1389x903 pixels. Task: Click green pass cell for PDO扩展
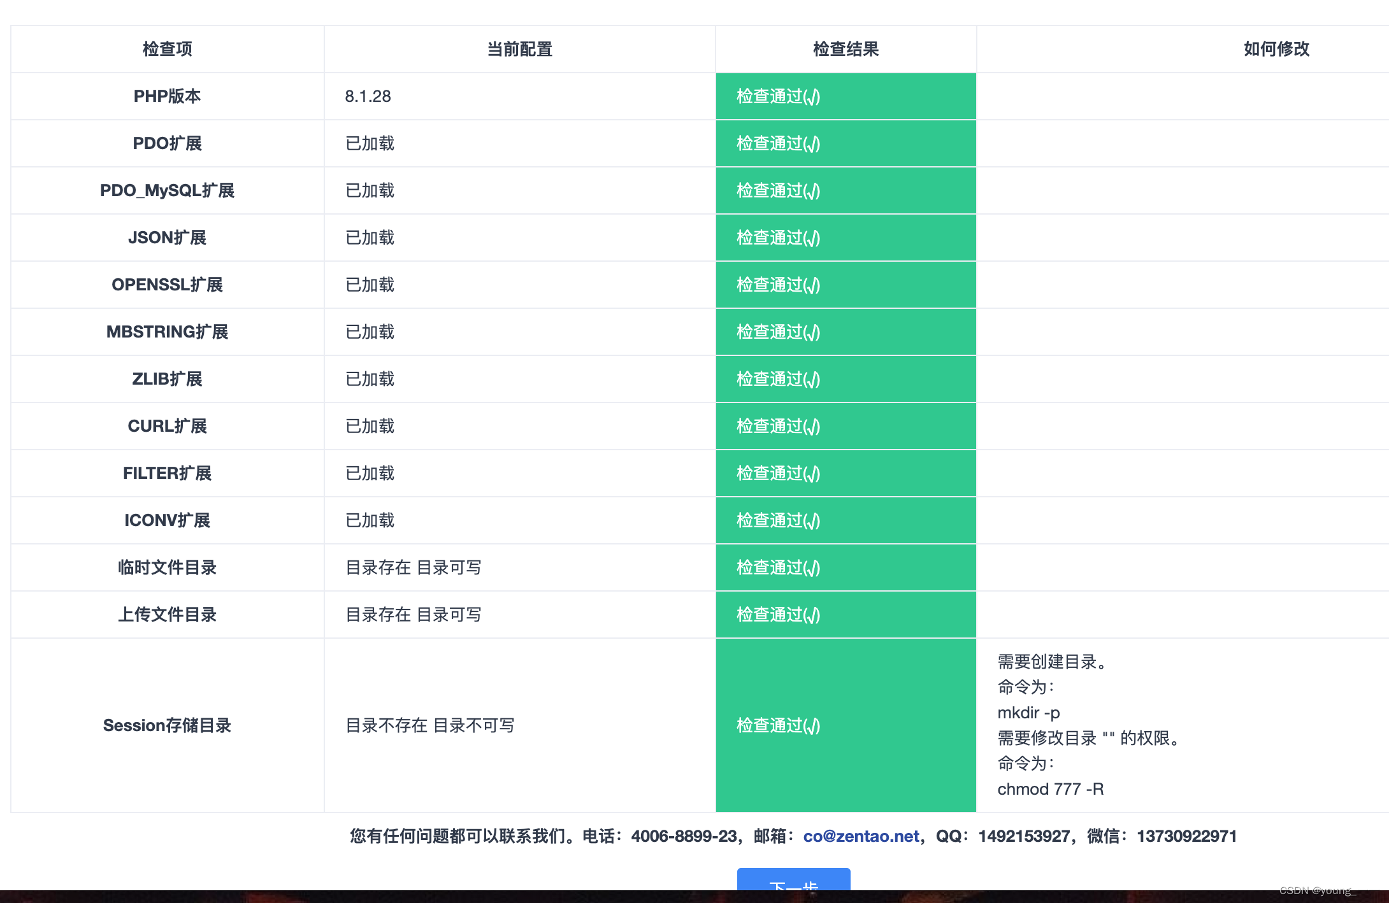[x=846, y=143]
